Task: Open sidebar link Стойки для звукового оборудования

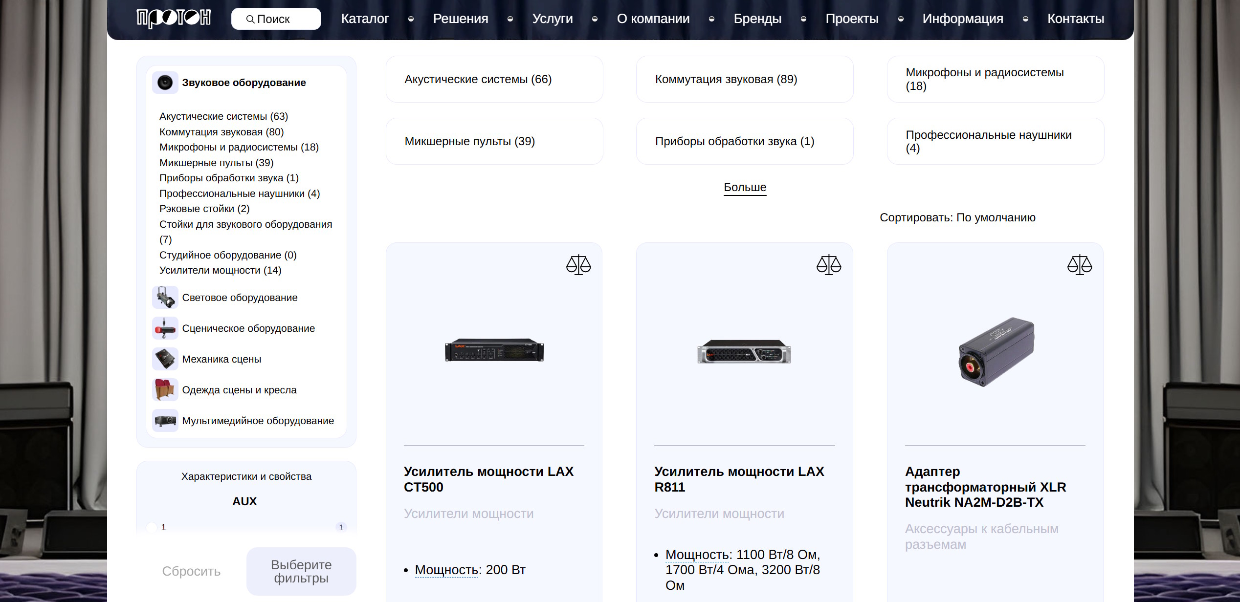Action: (245, 232)
